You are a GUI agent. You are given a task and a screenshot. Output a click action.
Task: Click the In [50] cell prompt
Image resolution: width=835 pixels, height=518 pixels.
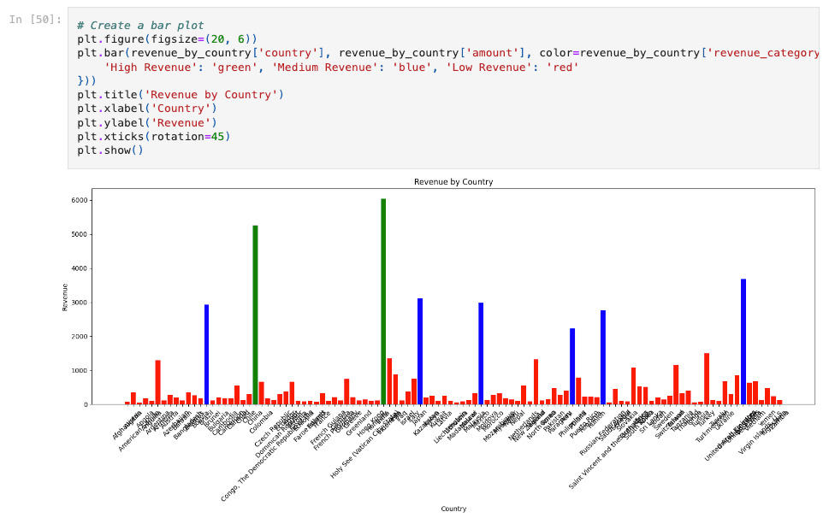pyautogui.click(x=35, y=19)
